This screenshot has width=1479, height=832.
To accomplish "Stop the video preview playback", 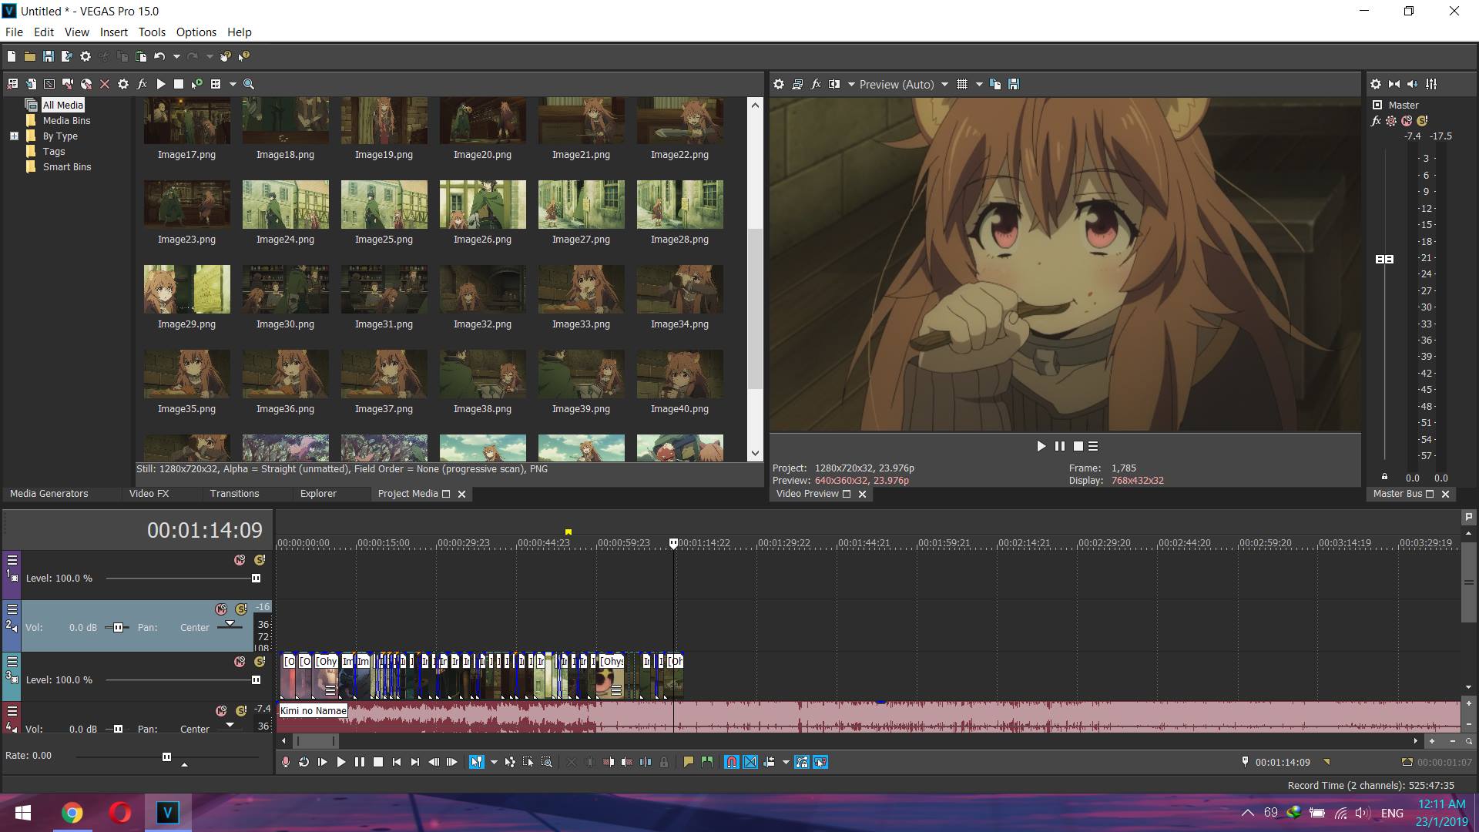I will coord(1078,446).
